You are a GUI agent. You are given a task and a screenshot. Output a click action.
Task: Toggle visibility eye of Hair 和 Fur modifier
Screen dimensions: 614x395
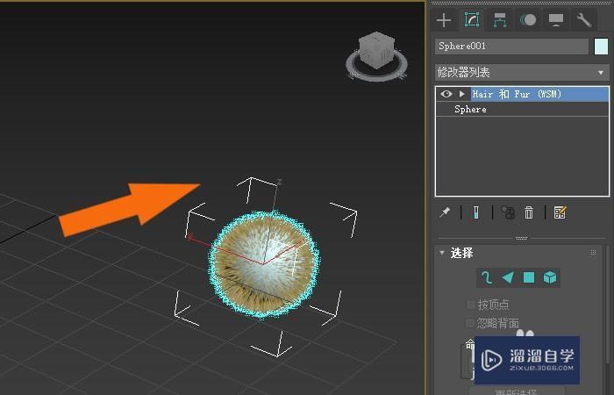[446, 94]
